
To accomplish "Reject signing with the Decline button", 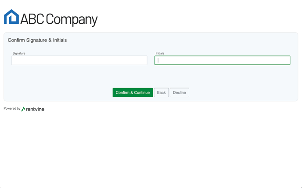I will click(179, 92).
